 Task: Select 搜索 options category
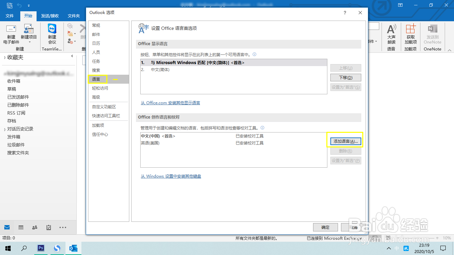[x=108, y=70]
